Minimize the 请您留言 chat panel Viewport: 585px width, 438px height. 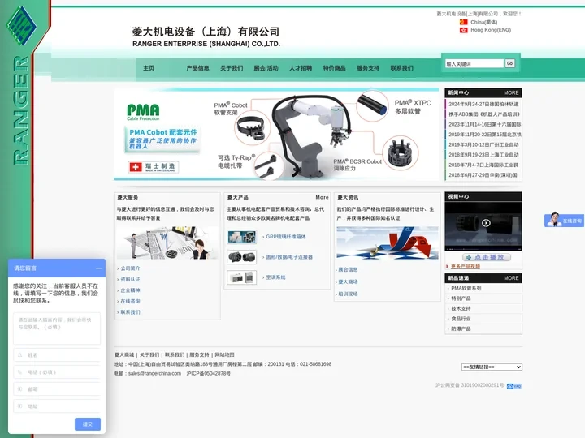coord(99,268)
